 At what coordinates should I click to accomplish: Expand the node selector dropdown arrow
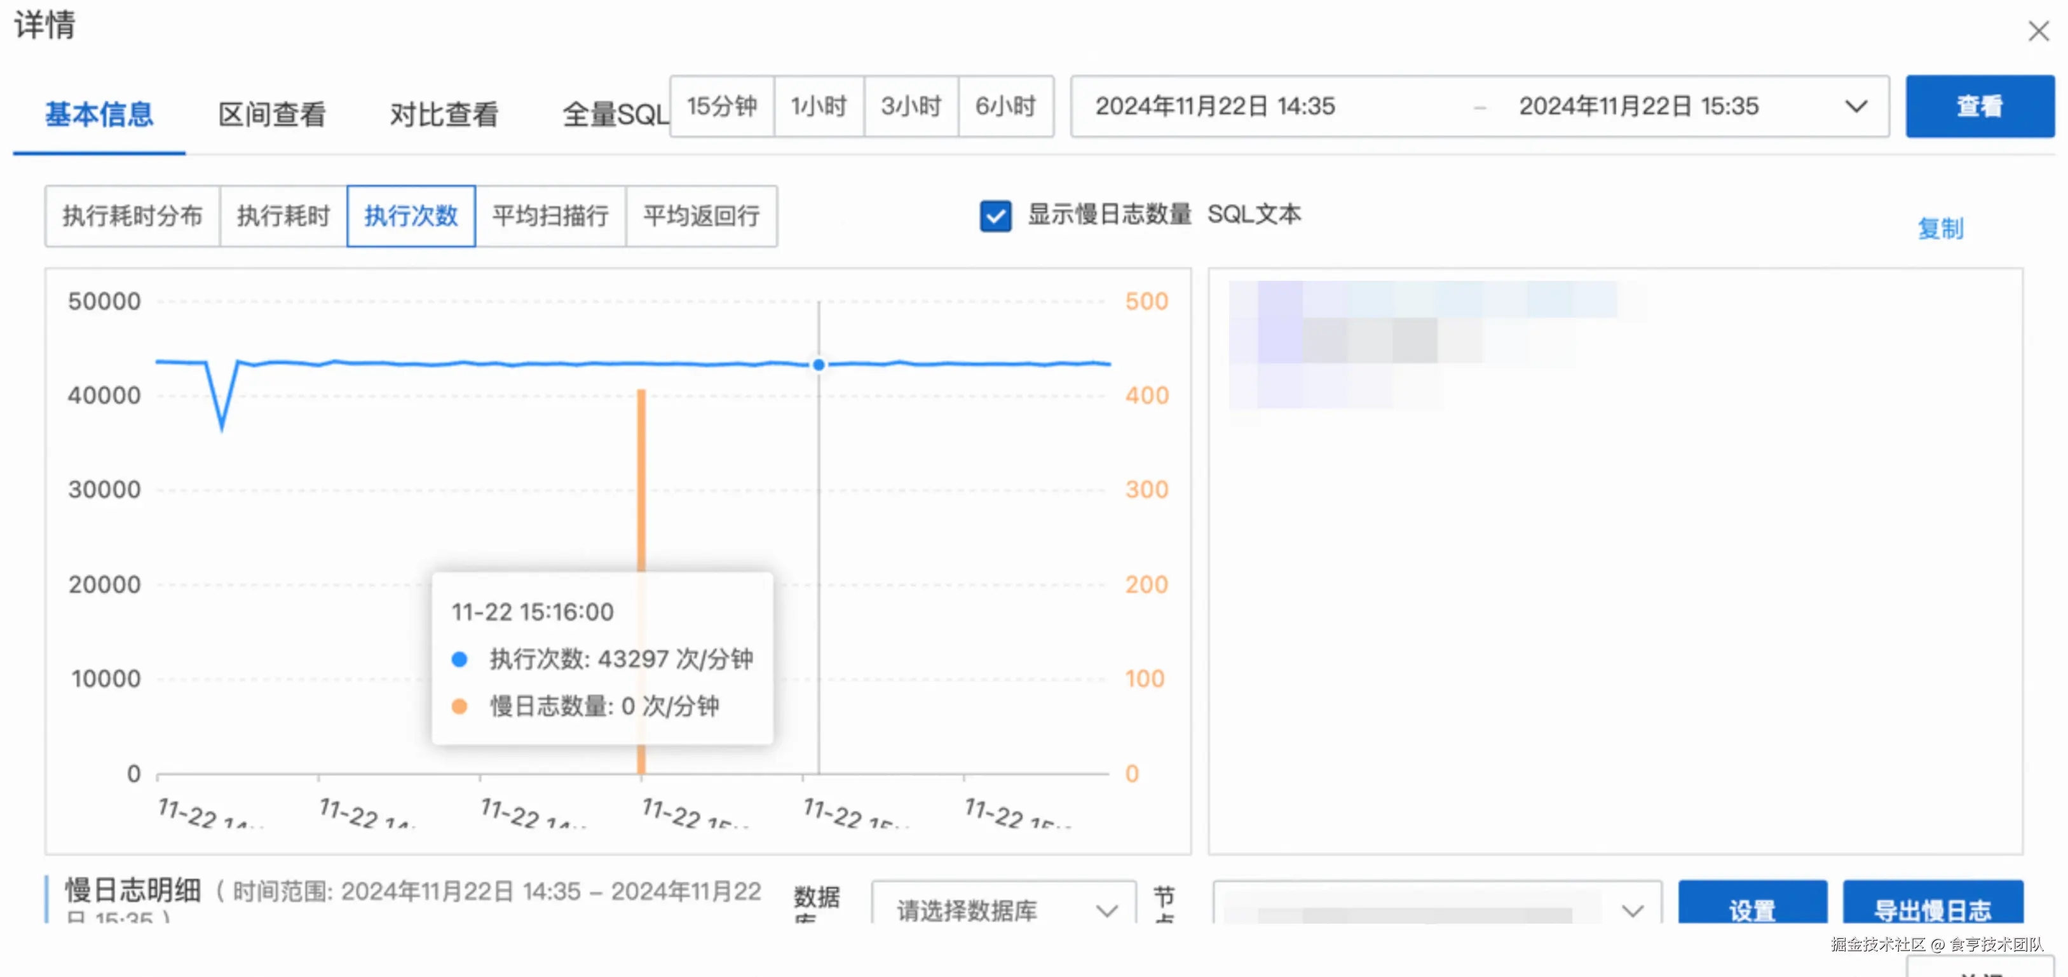tap(1631, 910)
